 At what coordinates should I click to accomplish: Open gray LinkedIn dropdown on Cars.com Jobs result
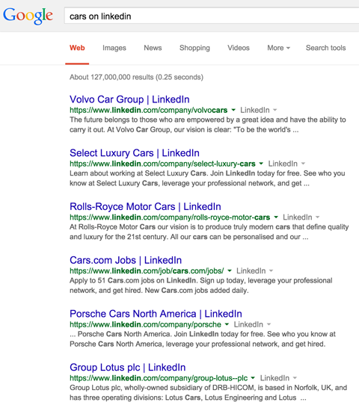pyautogui.click(x=255, y=270)
